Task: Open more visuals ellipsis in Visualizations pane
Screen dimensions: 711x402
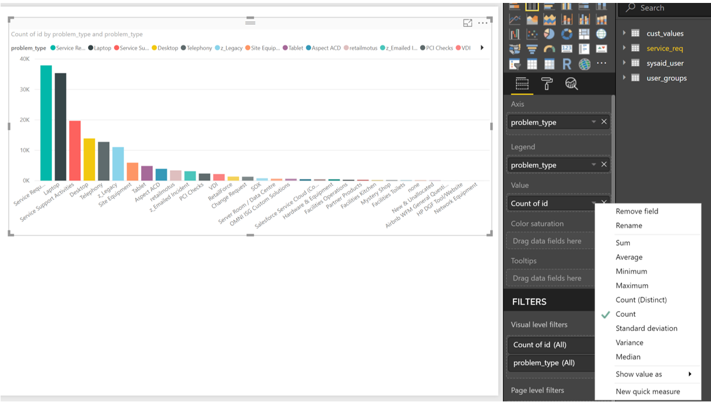Action: (601, 63)
